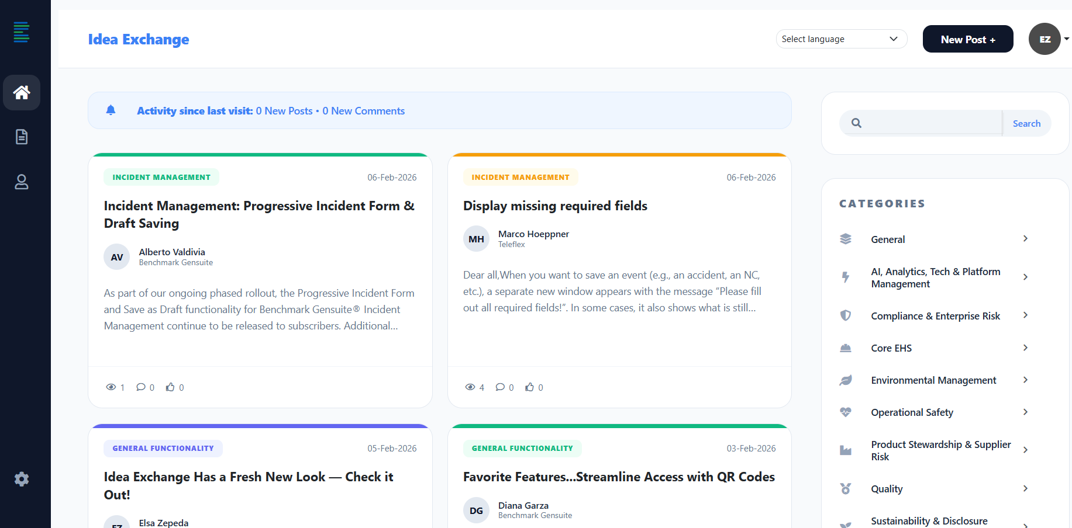
Task: Select the Environmental Management category
Action: coord(933,380)
